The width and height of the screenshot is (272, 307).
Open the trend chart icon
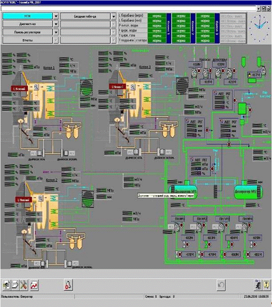coord(34,284)
